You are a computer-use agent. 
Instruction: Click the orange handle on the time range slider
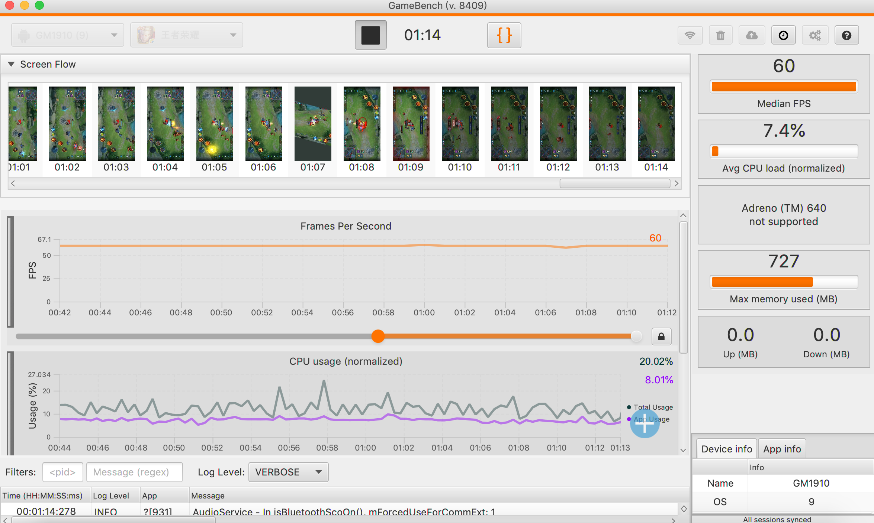coord(378,336)
